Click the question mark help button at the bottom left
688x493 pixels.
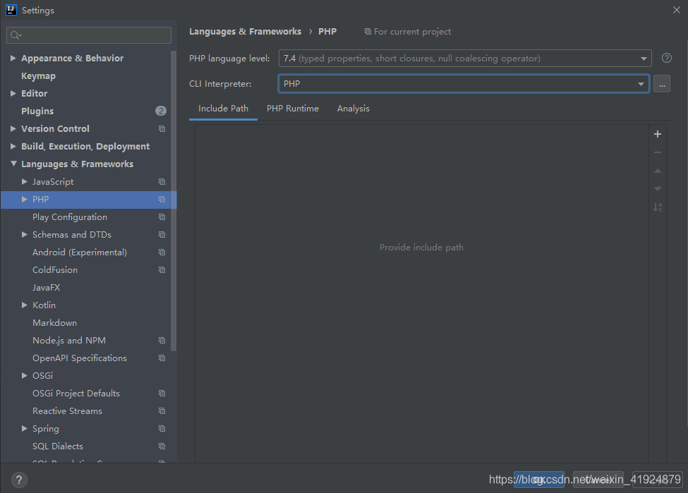coord(19,480)
